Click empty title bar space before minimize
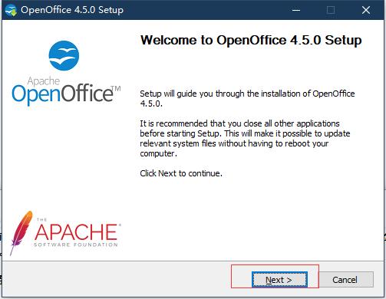The width and height of the screenshot is (386, 299). click(x=205, y=10)
